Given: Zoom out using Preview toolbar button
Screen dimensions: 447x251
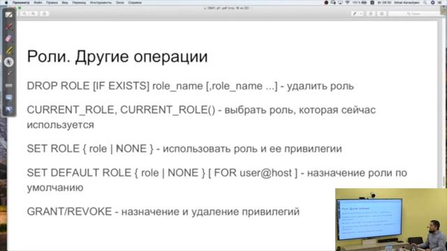Looking at the screenshot, I should [x=25, y=14].
